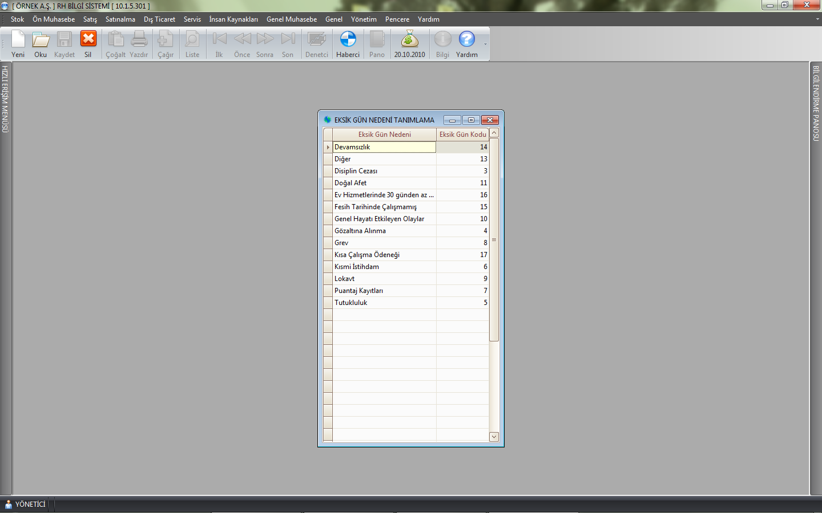Open a record with the Oku icon
Image resolution: width=822 pixels, height=513 pixels.
(41, 44)
